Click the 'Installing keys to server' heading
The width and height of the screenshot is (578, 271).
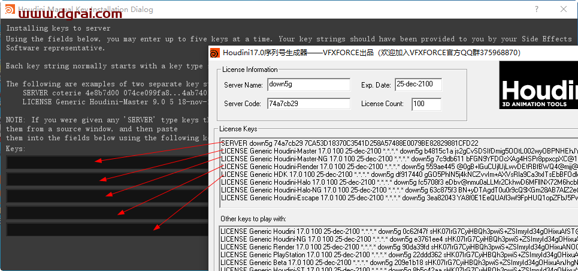pos(58,28)
